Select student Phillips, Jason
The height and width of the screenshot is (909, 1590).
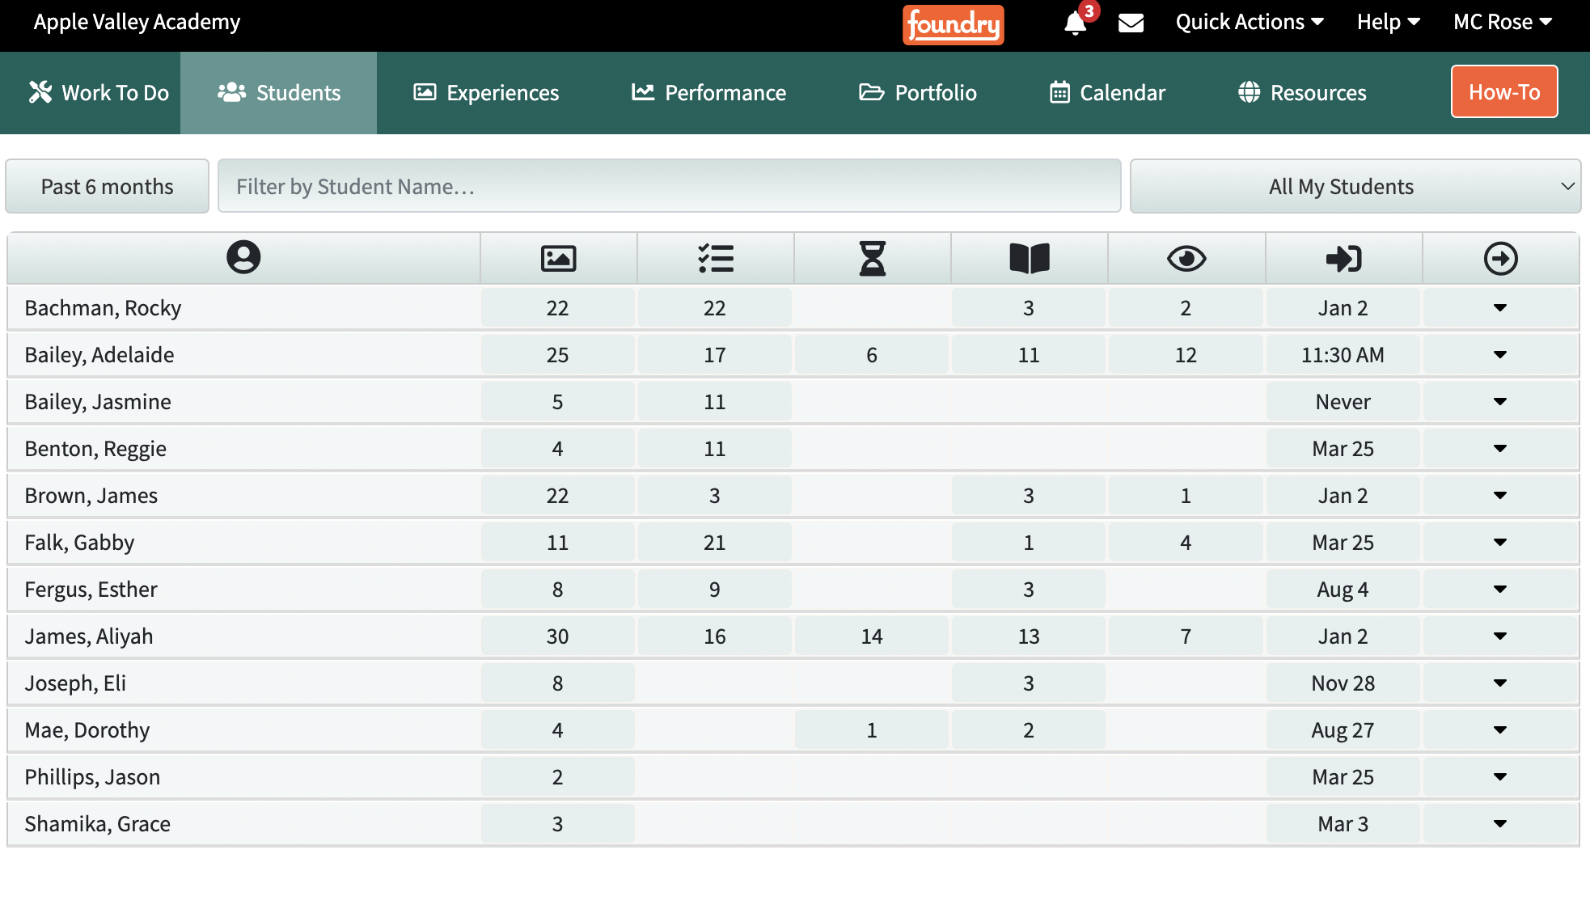click(x=92, y=777)
